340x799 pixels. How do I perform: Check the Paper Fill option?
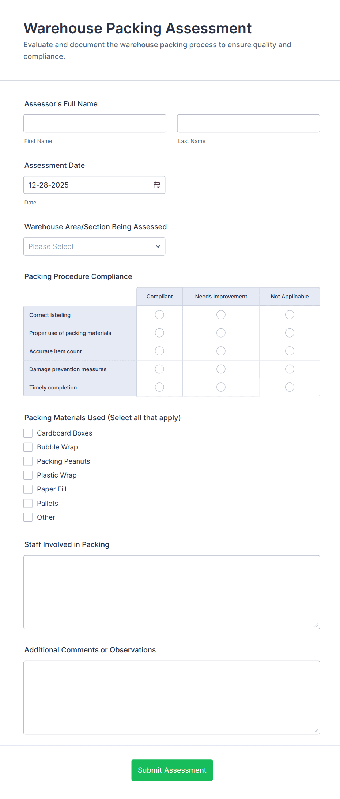(28, 489)
